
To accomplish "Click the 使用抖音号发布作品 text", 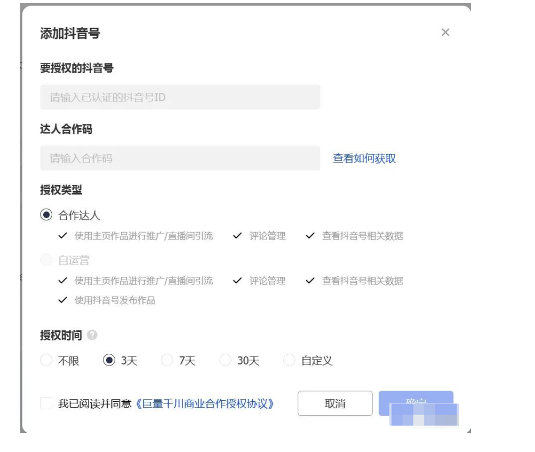I will 115,300.
